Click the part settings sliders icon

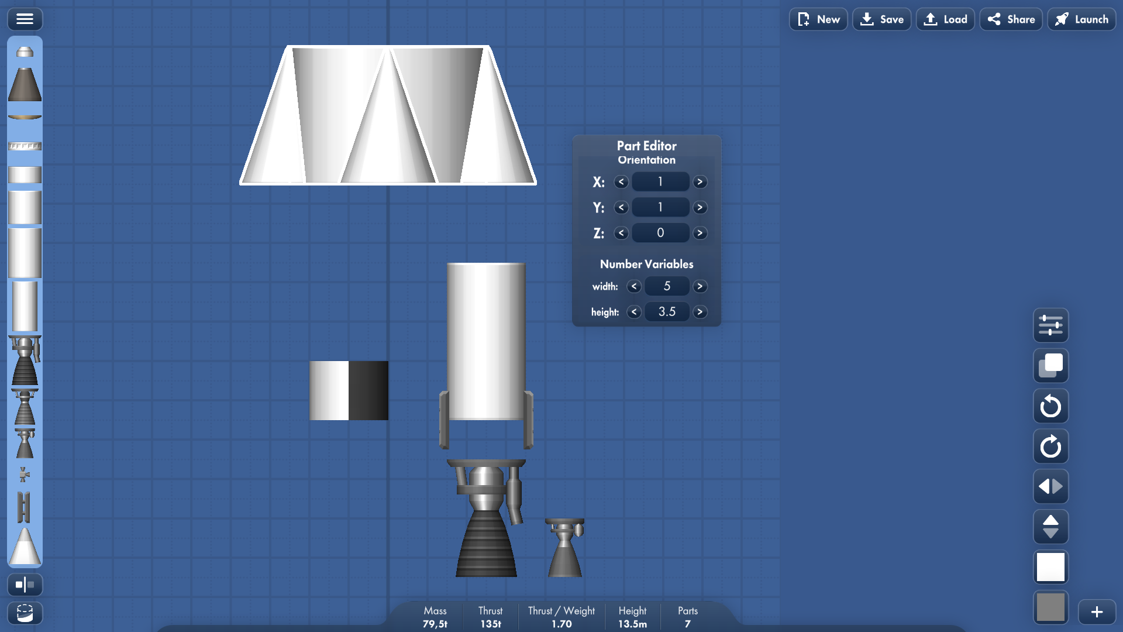coord(1050,325)
